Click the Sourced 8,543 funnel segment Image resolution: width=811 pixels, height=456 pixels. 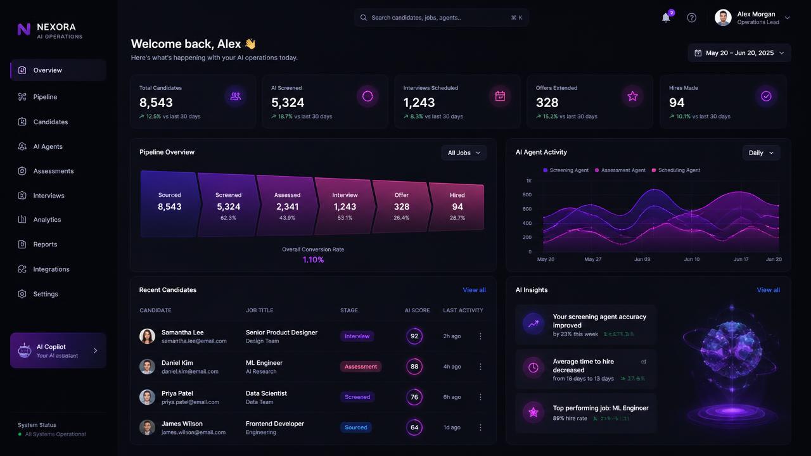(x=169, y=204)
